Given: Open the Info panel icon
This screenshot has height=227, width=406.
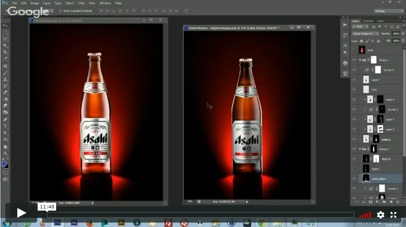Looking at the screenshot, I should tap(345, 63).
